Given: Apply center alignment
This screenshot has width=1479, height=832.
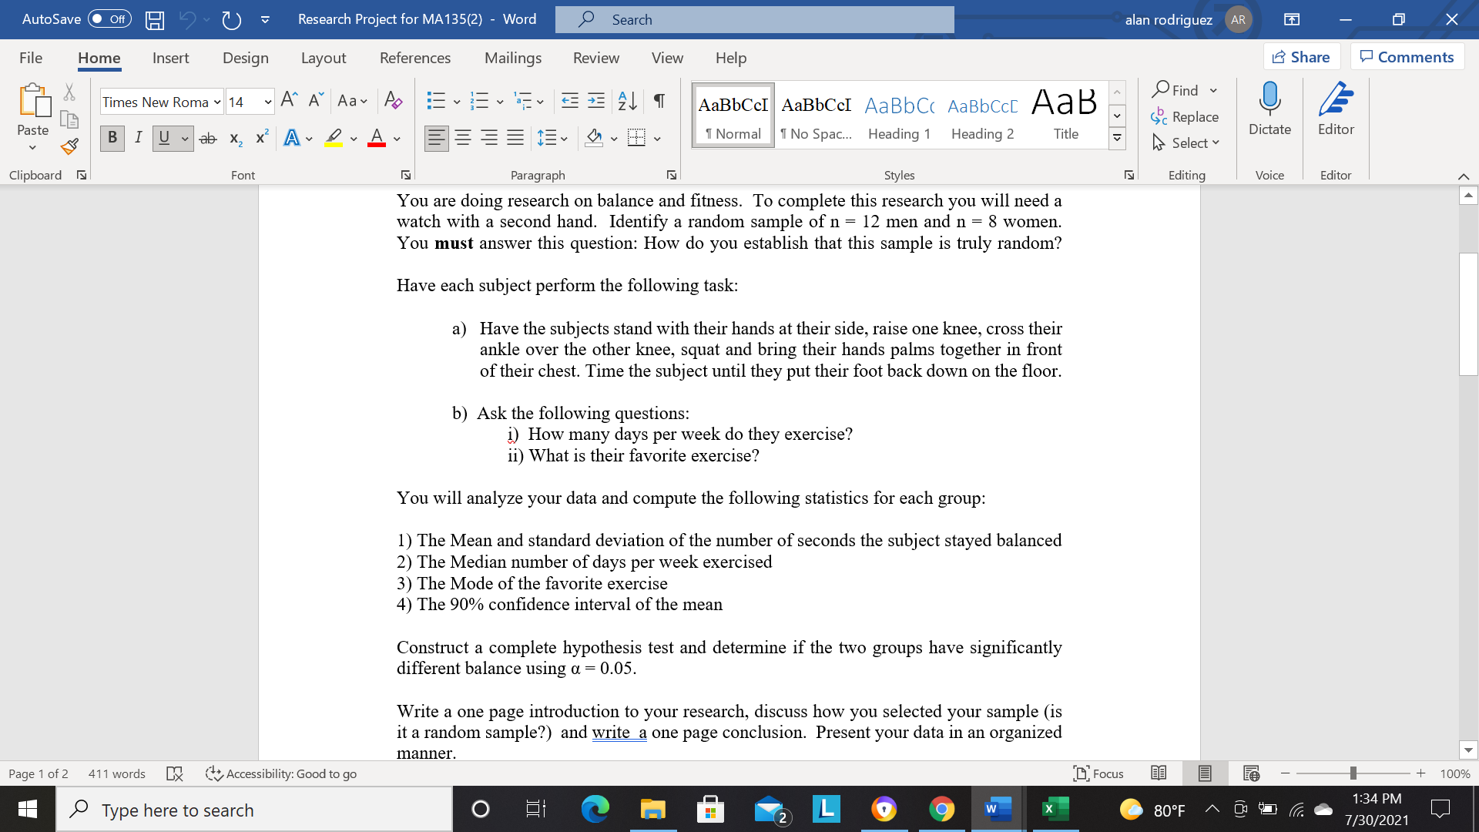Looking at the screenshot, I should [463, 138].
